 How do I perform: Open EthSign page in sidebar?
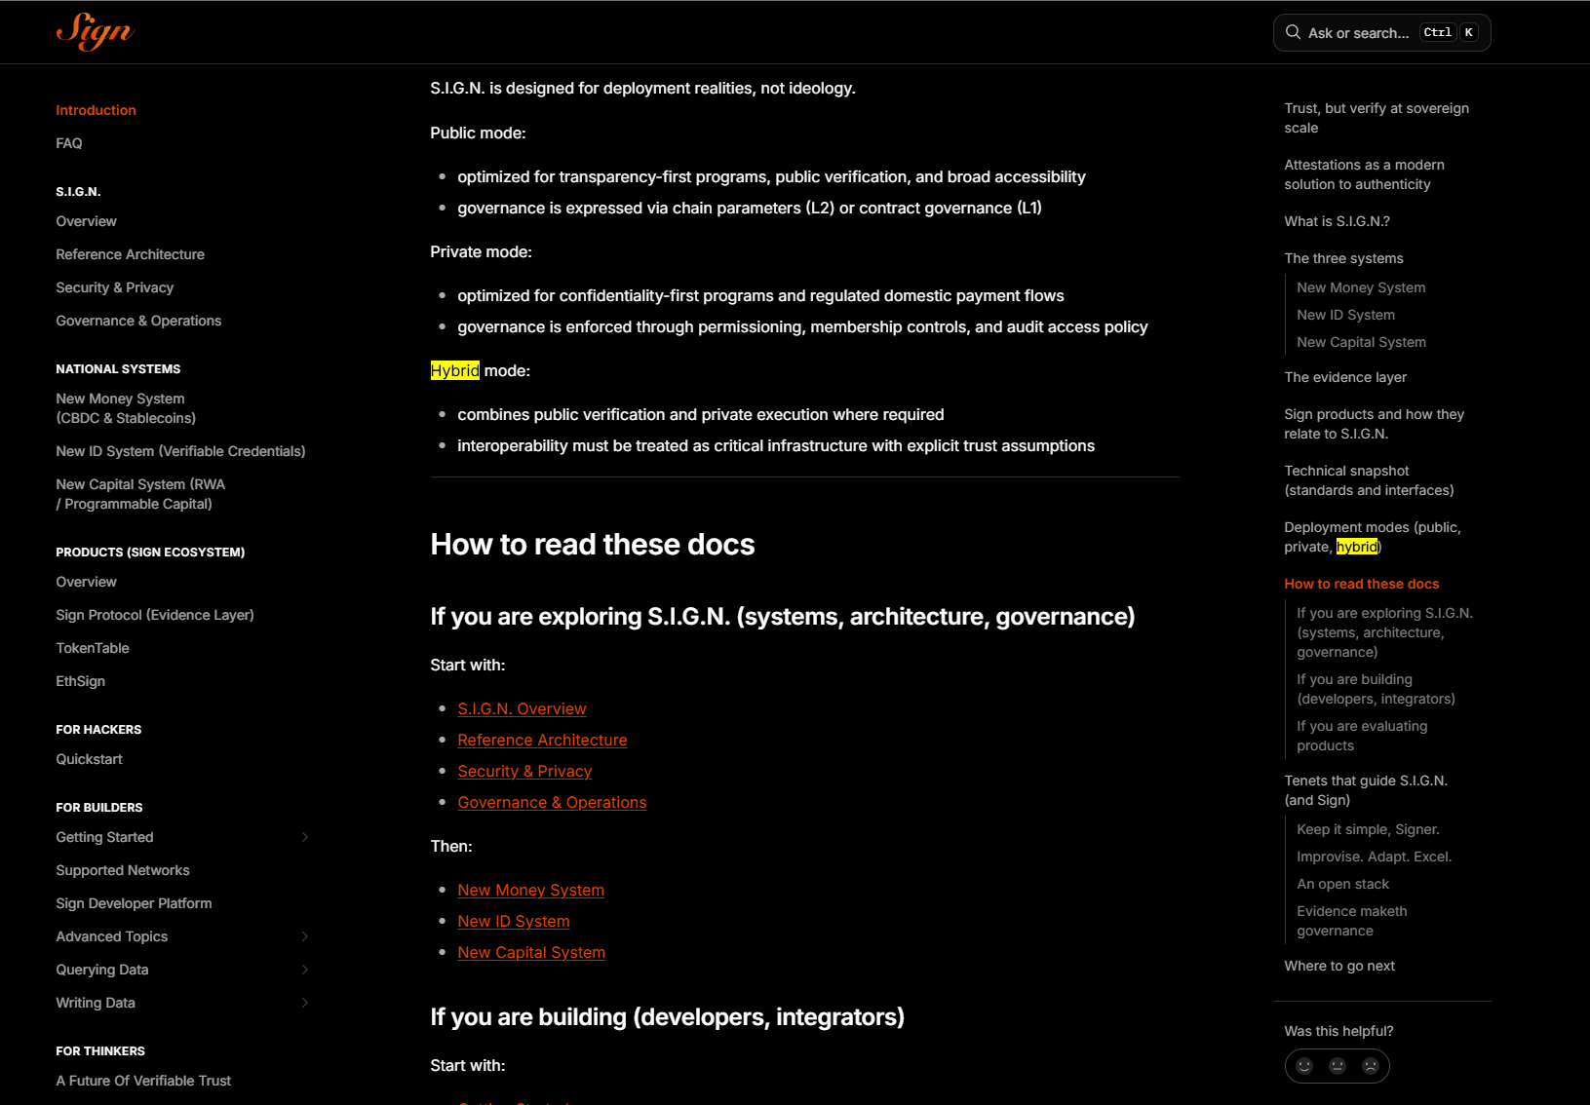point(80,681)
